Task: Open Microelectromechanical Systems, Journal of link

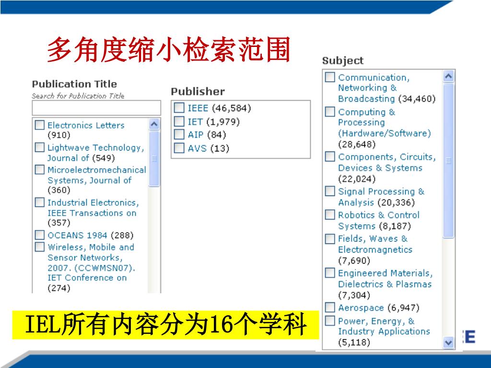Action: coord(97,175)
